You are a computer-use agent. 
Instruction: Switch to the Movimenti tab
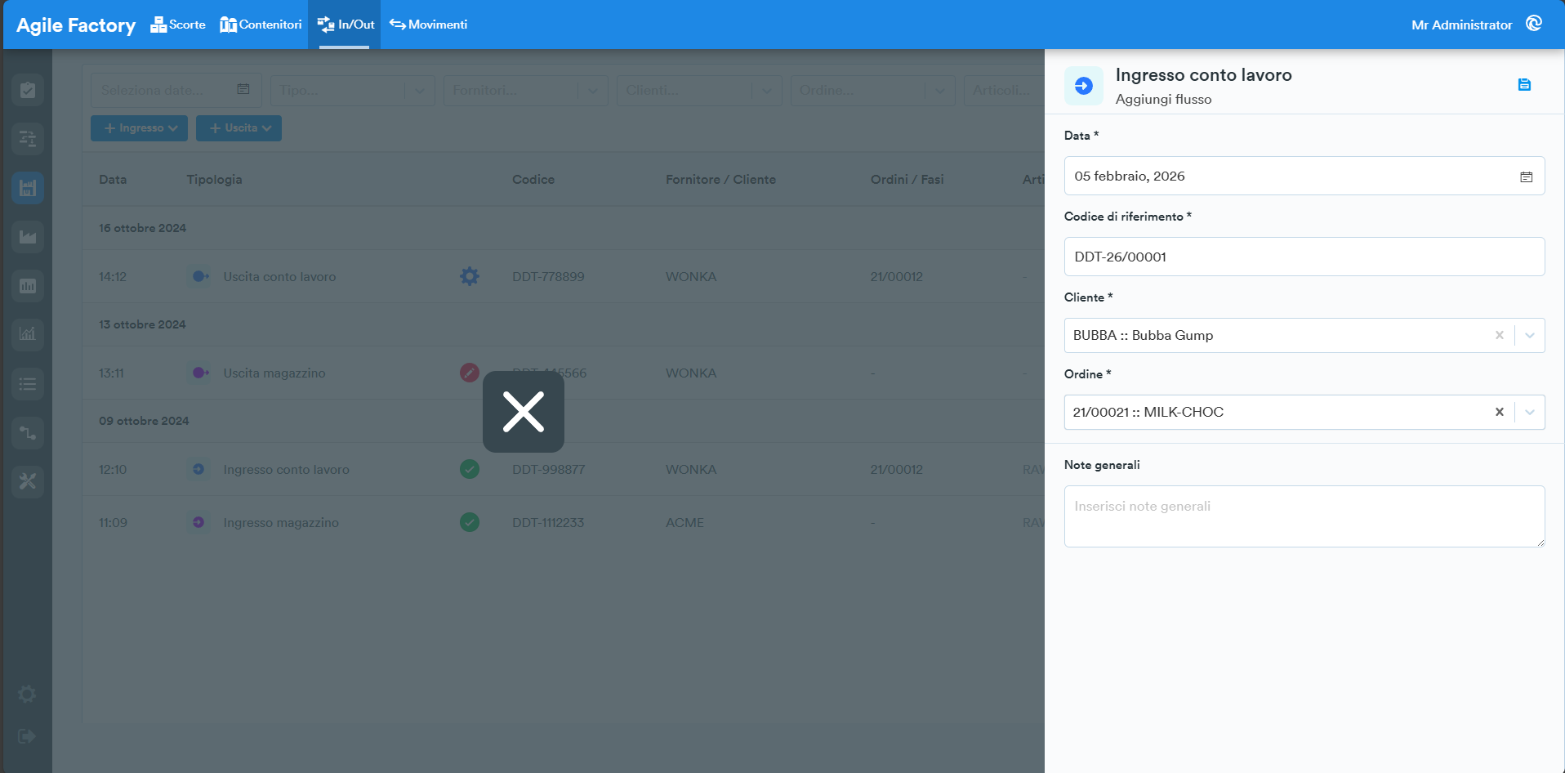428,25
